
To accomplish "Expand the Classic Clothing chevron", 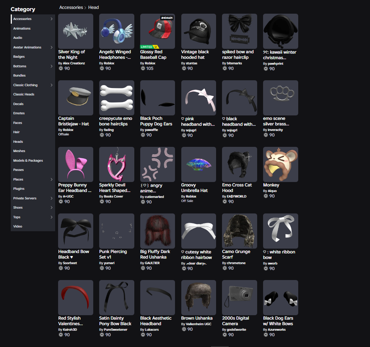I will pyautogui.click(x=51, y=85).
